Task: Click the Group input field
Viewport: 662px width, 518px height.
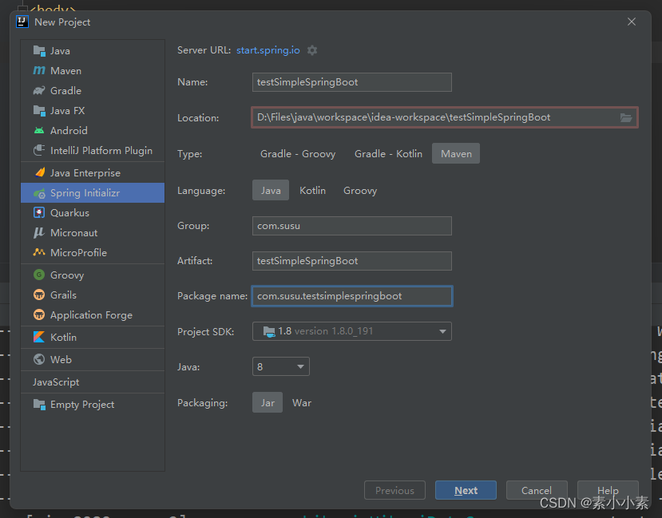Action: point(352,226)
